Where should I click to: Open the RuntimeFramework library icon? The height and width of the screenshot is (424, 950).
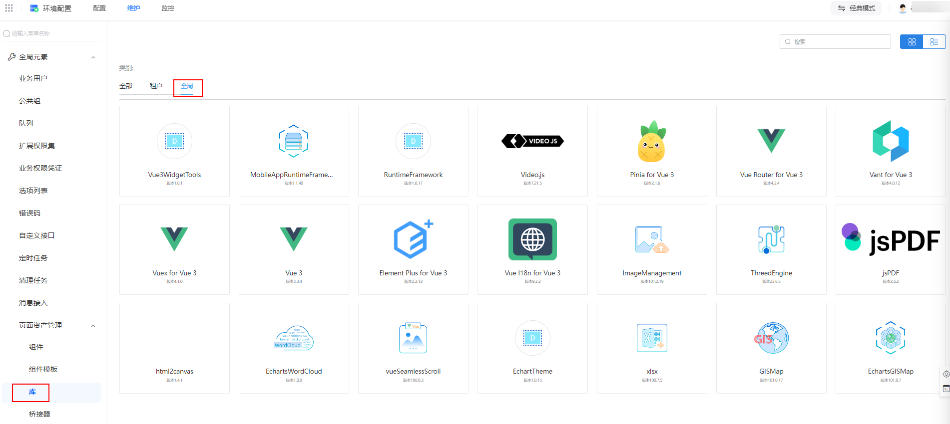(x=413, y=141)
